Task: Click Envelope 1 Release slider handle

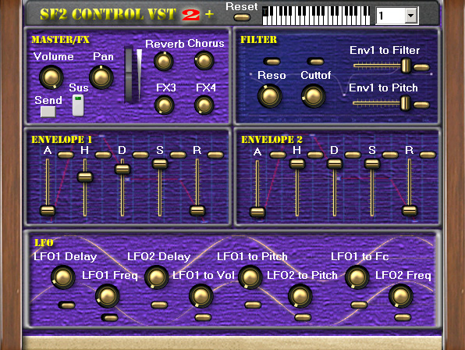Action: click(197, 210)
